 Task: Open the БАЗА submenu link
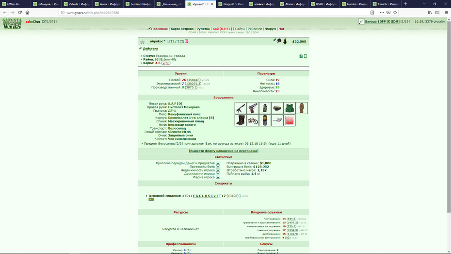(202, 33)
